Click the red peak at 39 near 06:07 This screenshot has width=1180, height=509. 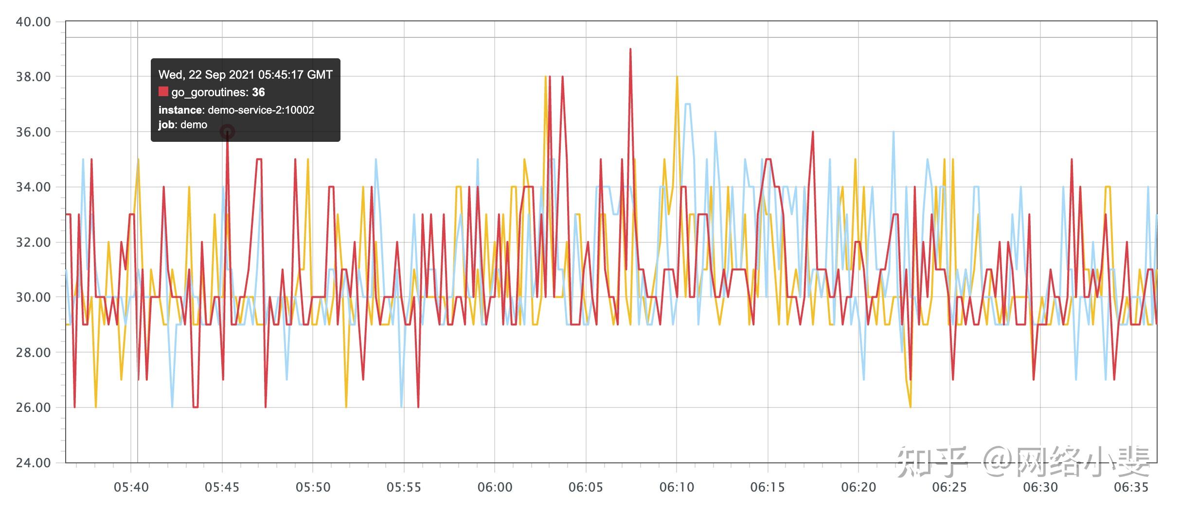[x=630, y=49]
